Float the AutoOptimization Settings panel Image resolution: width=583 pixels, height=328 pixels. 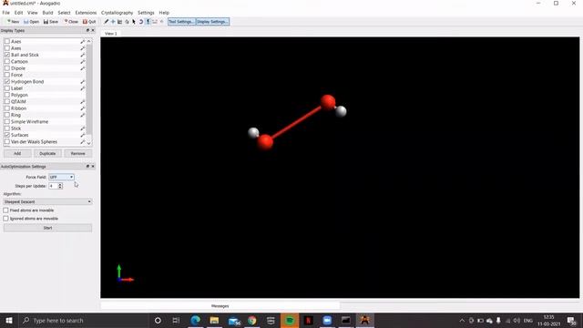(x=87, y=167)
